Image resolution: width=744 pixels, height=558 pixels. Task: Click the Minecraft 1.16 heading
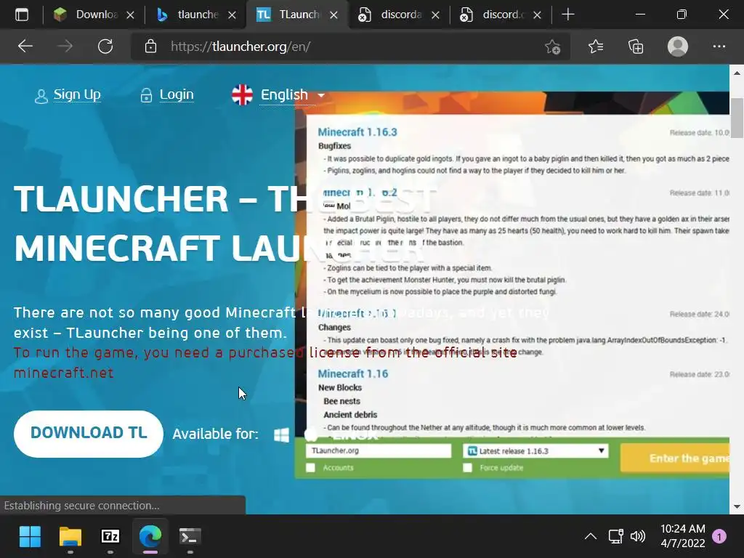(353, 374)
